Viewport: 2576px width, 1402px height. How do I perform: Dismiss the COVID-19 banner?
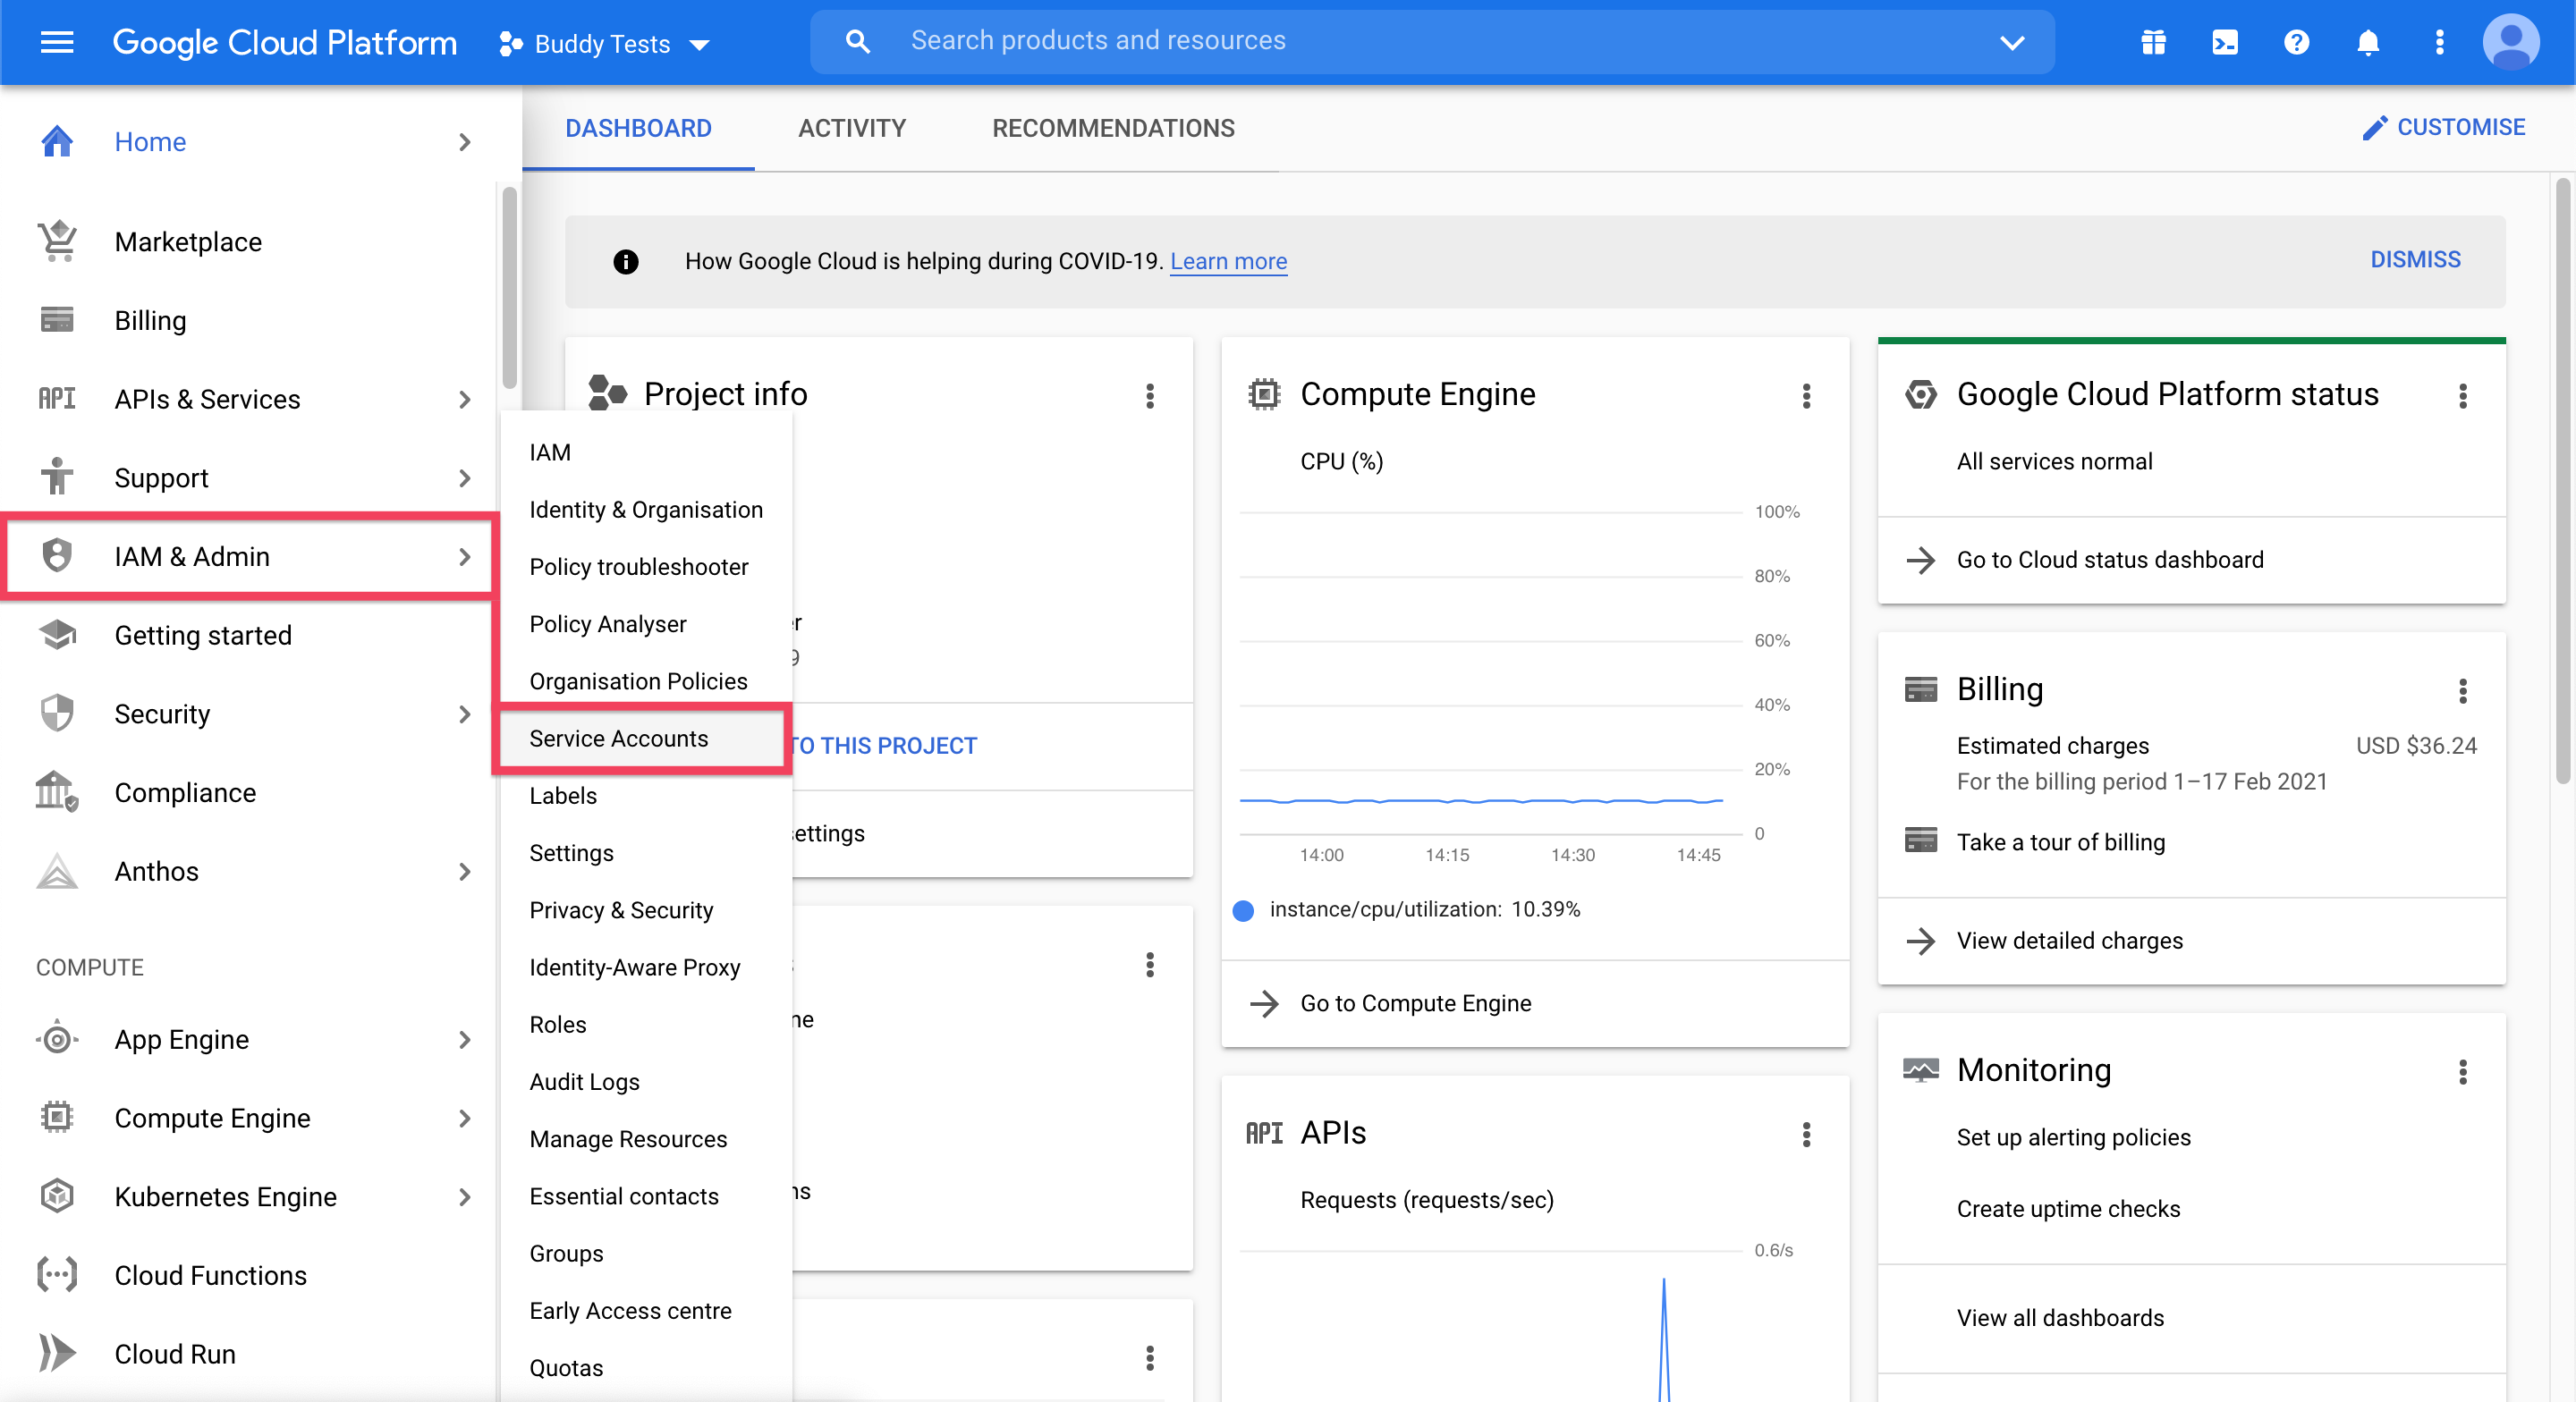point(2415,259)
